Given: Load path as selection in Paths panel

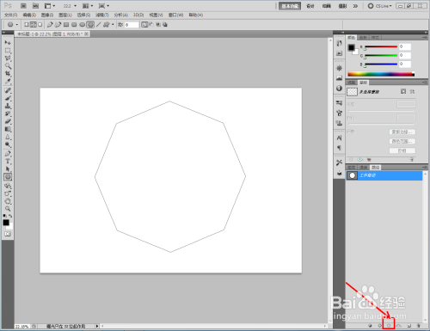Looking at the screenshot, I should [389, 326].
